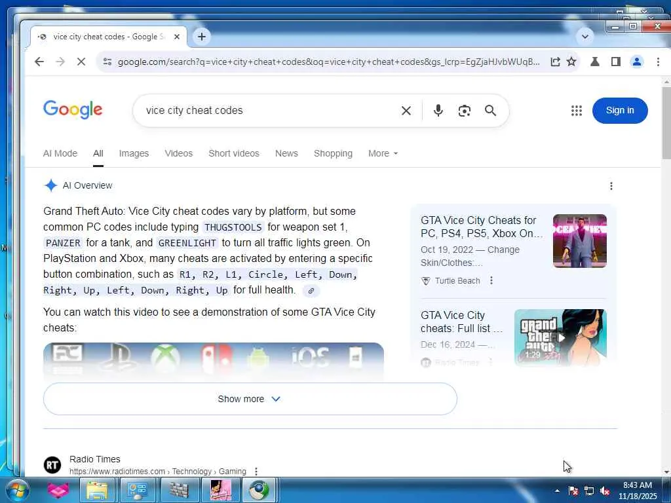Stop loading the page
This screenshot has height=503, width=671.
81,62
